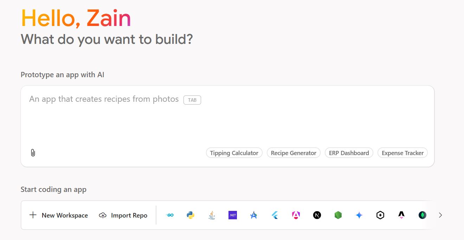Choose the Recipe Generator suggestion chip

pos(294,153)
